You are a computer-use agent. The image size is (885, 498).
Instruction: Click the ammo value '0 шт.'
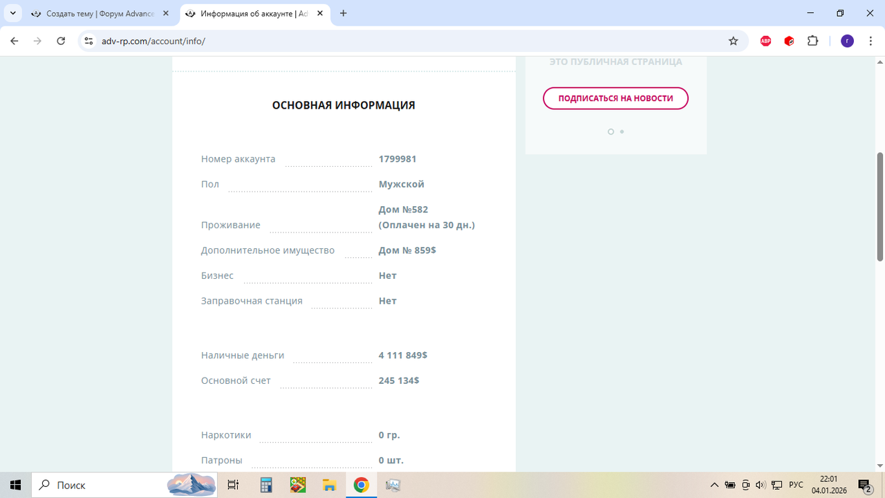coord(391,461)
